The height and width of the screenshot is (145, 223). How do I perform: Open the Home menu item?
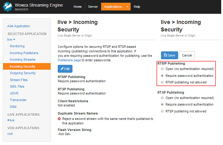[78, 7]
